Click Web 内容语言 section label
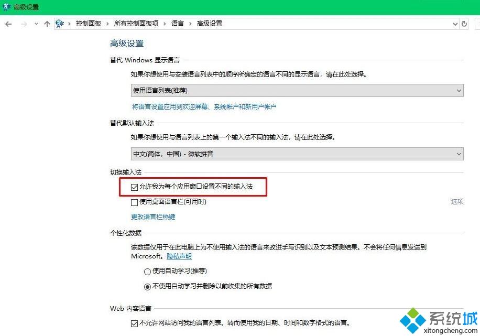The image size is (480, 336). click(x=130, y=309)
